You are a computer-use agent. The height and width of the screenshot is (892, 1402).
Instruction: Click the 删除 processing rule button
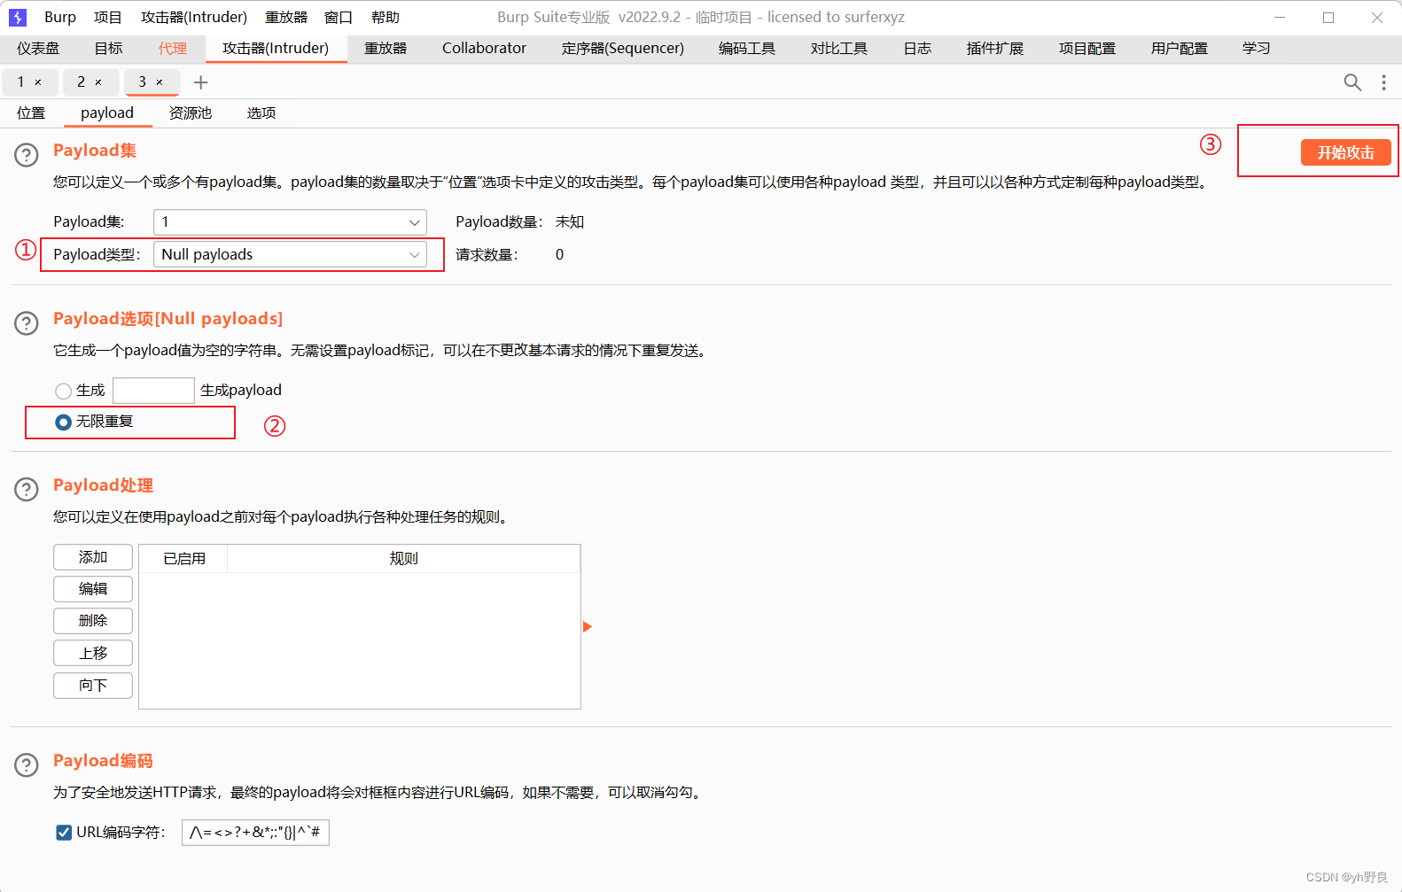point(93,621)
